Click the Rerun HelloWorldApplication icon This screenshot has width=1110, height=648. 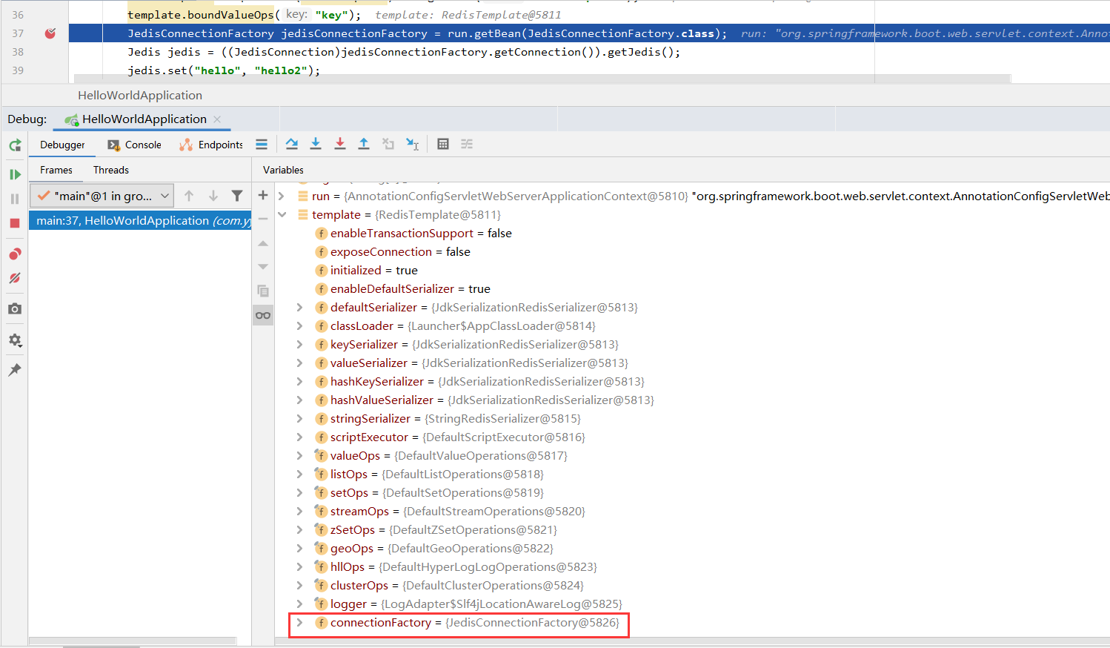point(15,145)
